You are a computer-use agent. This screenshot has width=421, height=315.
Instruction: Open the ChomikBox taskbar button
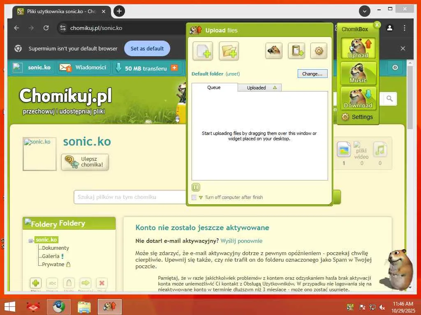pyautogui.click(x=109, y=307)
